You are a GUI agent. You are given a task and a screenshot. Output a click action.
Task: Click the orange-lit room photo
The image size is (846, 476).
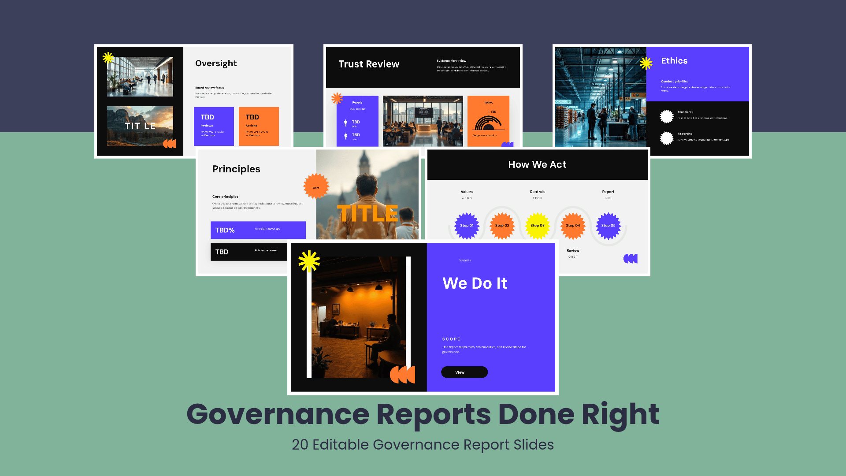pyautogui.click(x=358, y=317)
